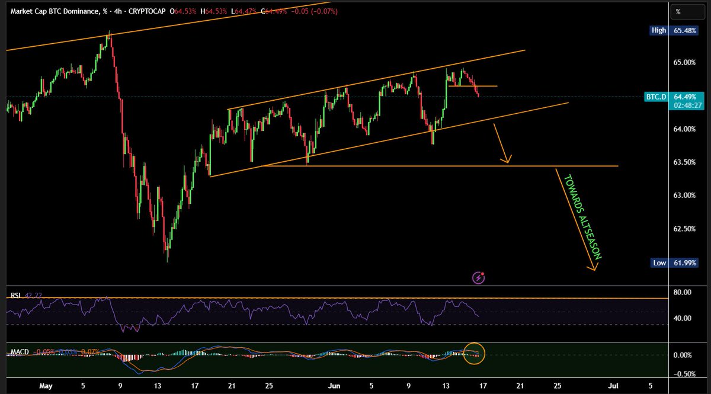The width and height of the screenshot is (711, 394).
Task: Click the BTC.D price label tag
Action: tap(656, 97)
